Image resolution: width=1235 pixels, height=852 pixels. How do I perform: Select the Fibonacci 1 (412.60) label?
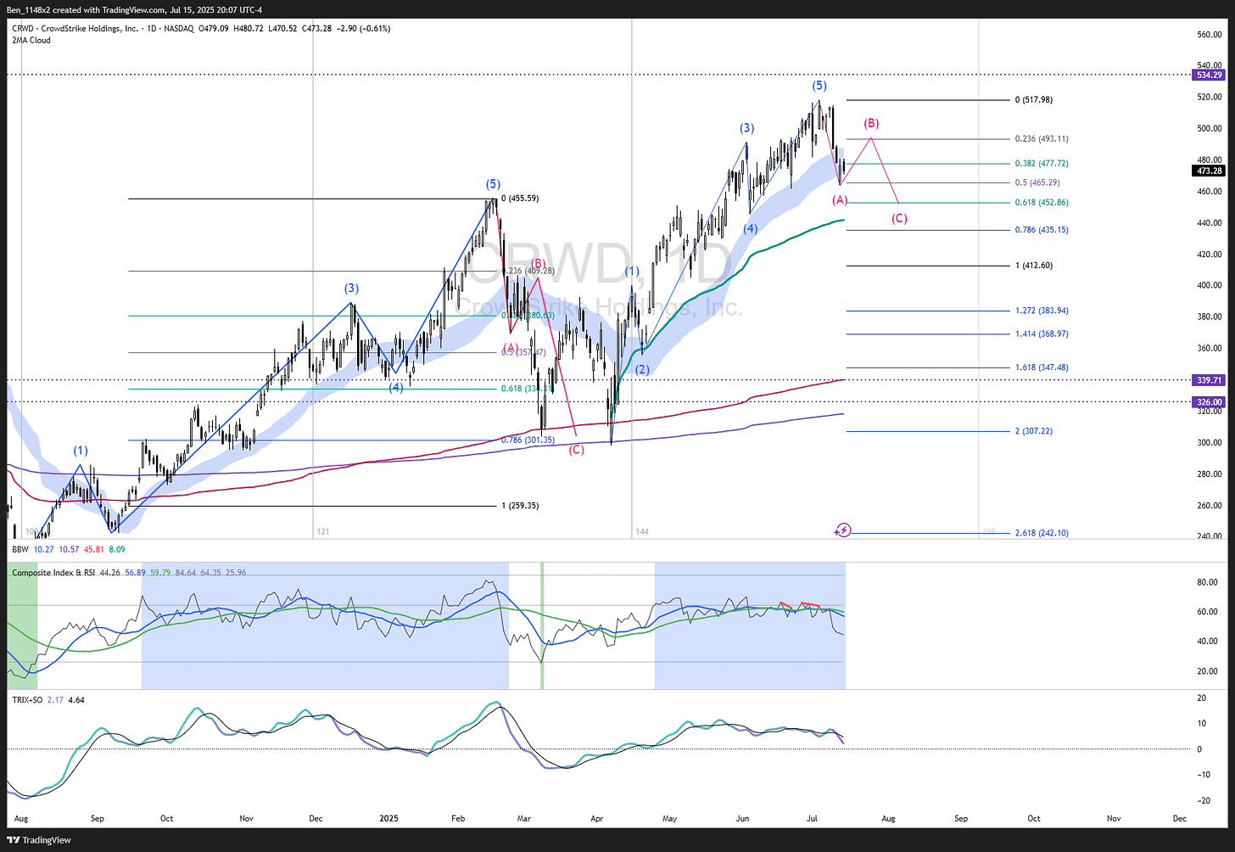pos(1034,266)
